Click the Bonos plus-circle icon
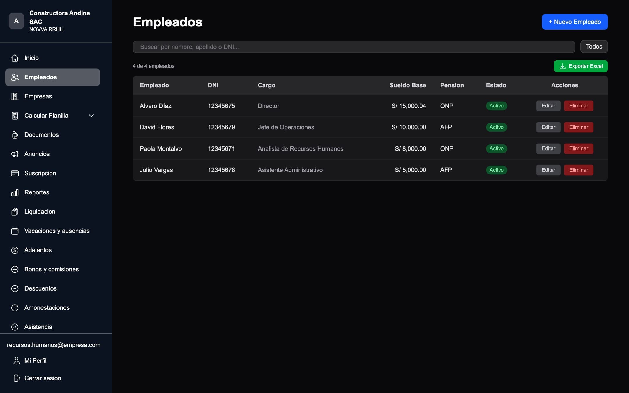This screenshot has width=629, height=393. point(15,269)
